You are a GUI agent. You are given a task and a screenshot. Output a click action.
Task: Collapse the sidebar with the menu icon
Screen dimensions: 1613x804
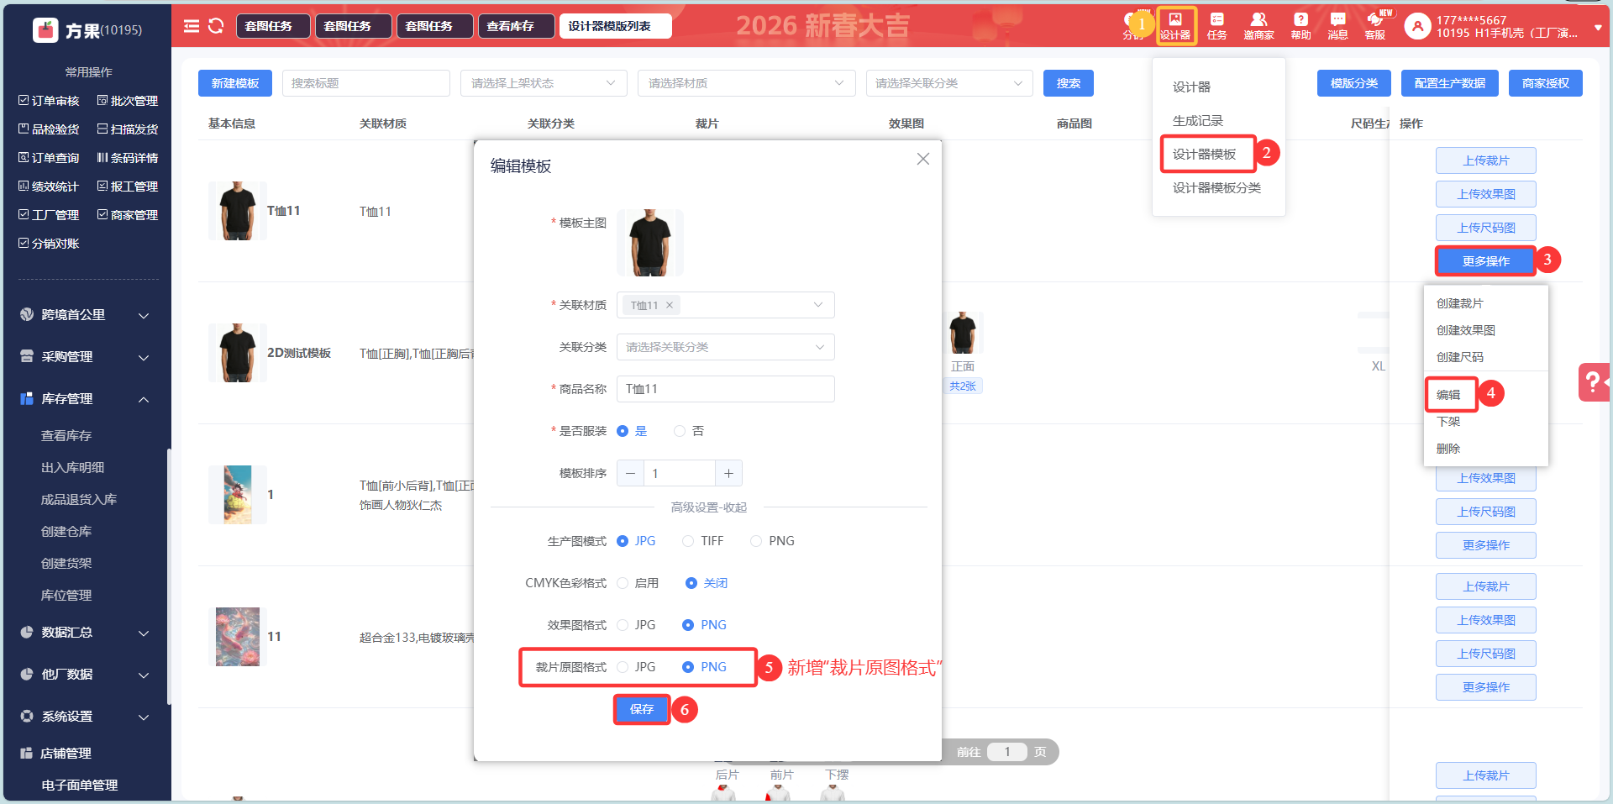tap(192, 26)
